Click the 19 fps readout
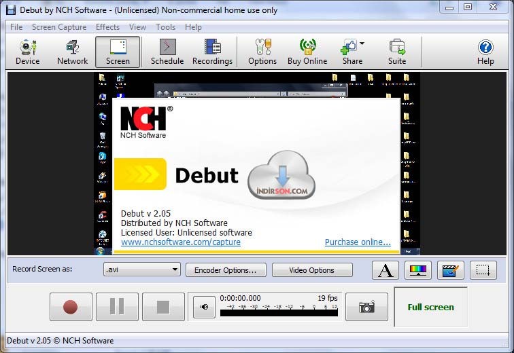Screen dimensions: 514x353 pyautogui.click(x=328, y=298)
